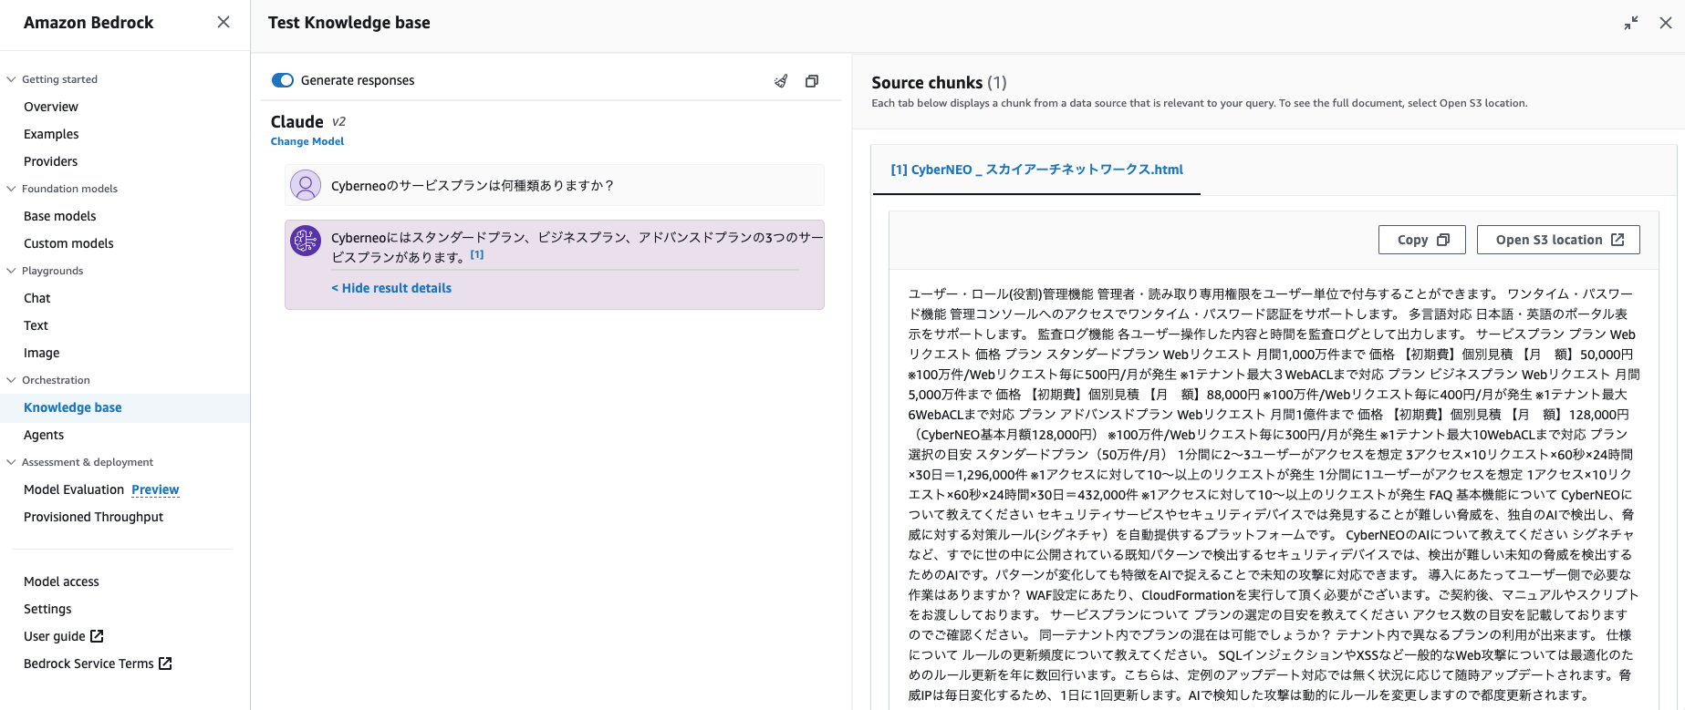Screen dimensions: 1685x710
Task: Collapse the Playgrounds section
Action: click(11, 271)
